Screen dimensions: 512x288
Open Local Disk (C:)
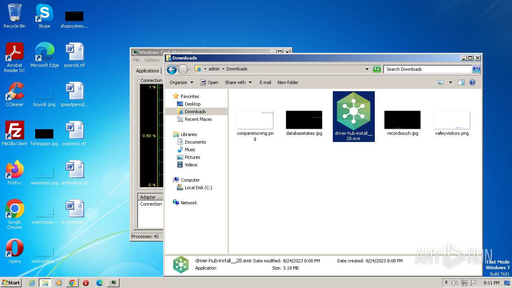point(198,188)
